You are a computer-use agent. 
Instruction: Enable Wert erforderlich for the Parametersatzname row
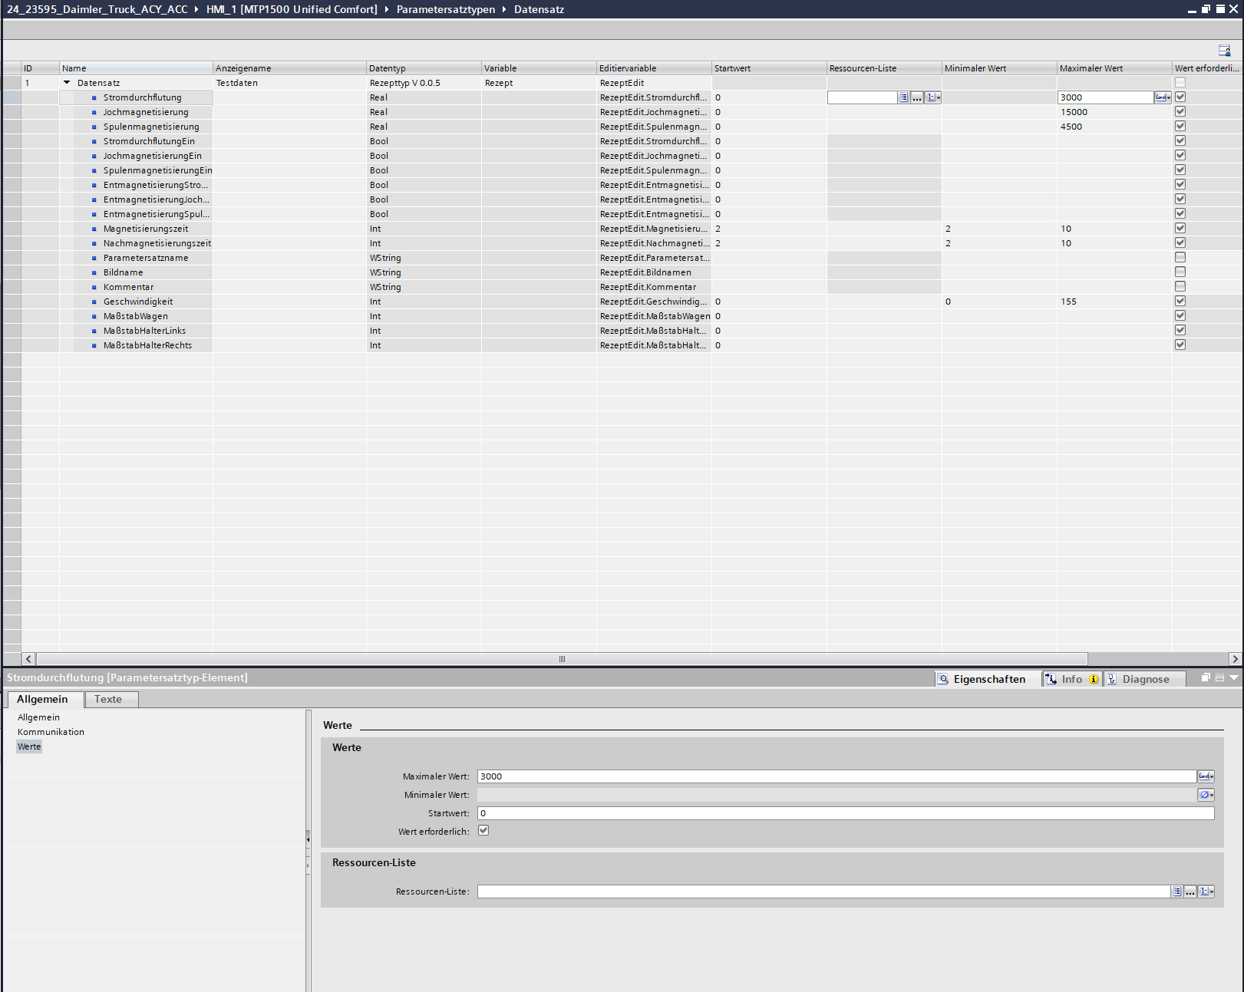point(1180,258)
